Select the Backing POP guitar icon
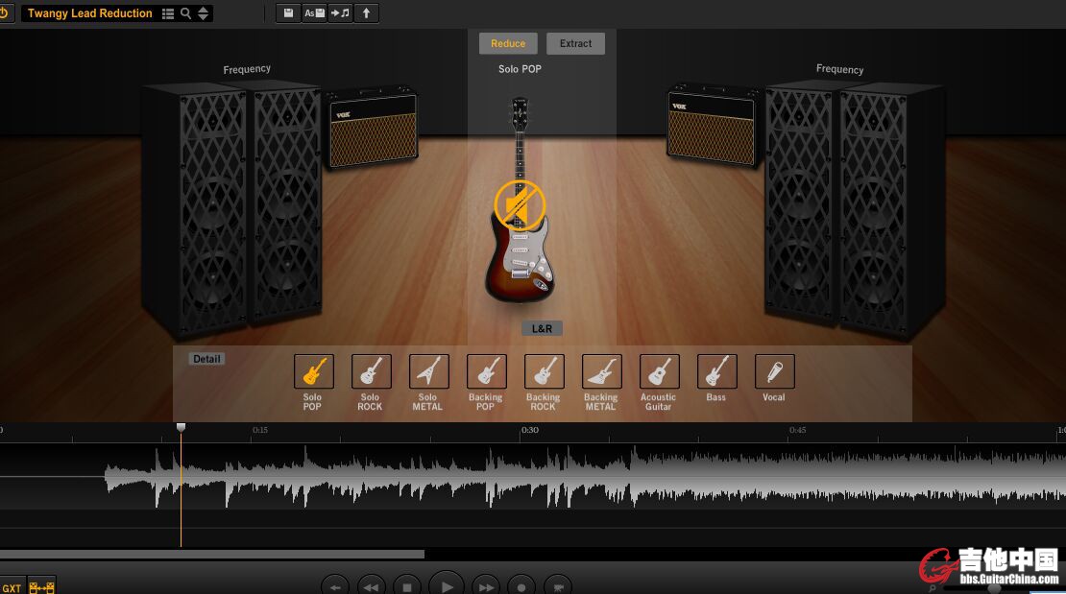The width and height of the screenshot is (1066, 594). (x=486, y=371)
